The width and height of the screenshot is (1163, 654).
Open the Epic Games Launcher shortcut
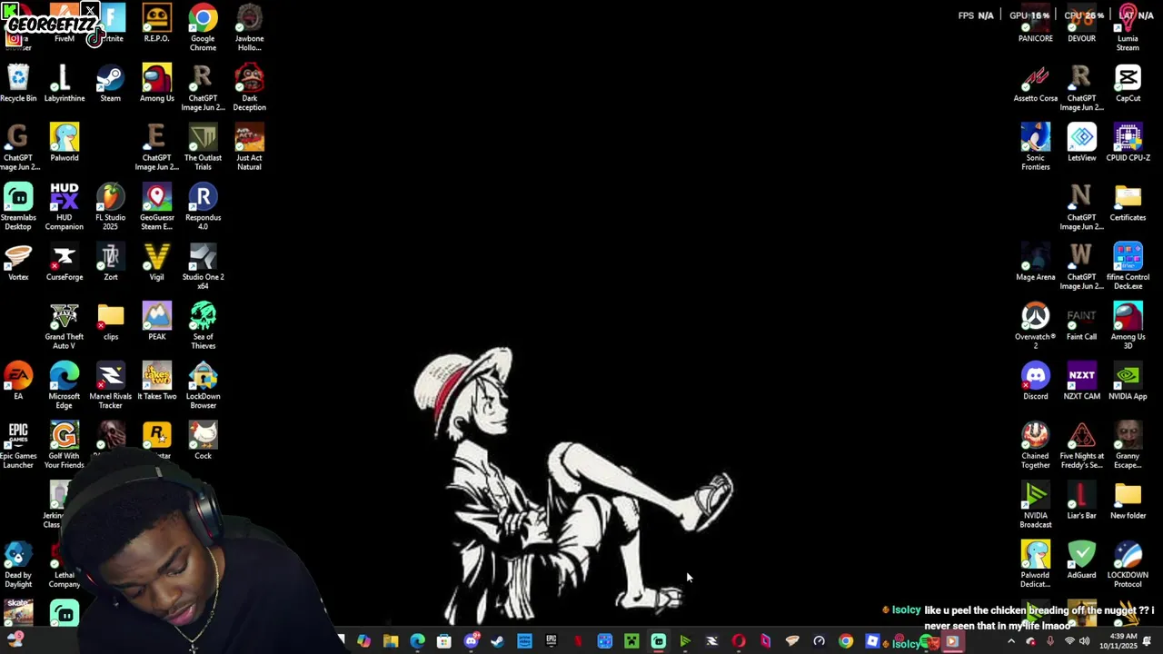pyautogui.click(x=18, y=445)
